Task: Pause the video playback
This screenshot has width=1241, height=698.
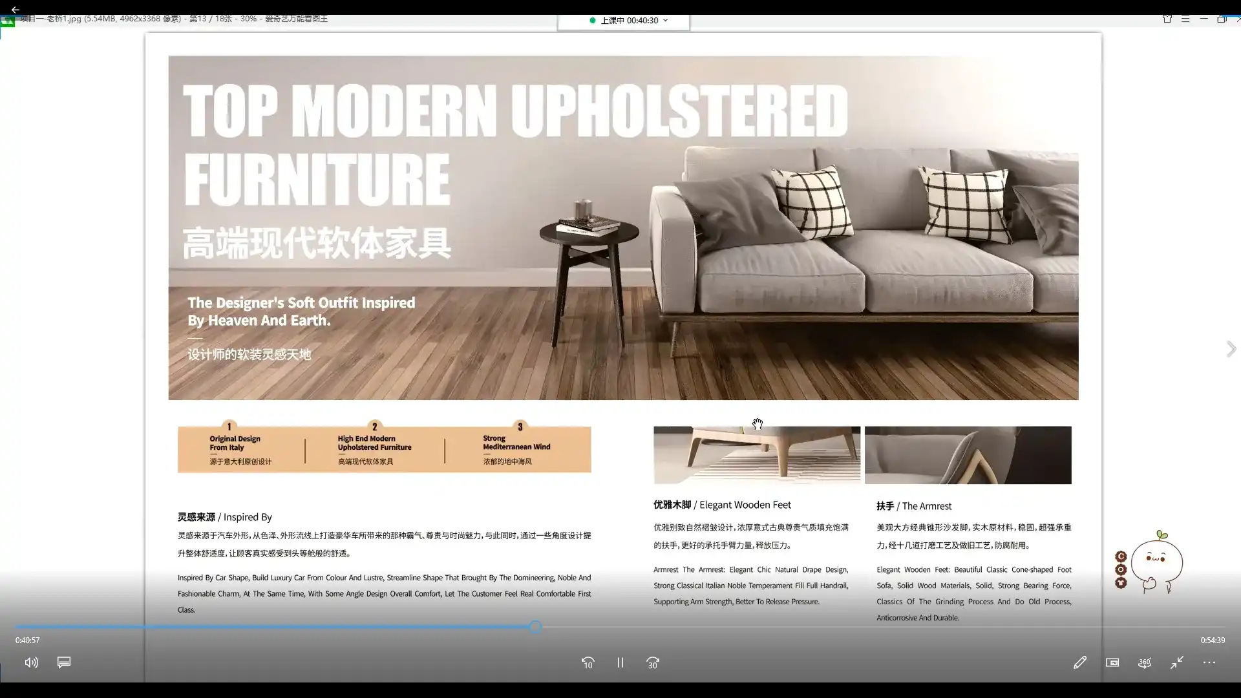Action: pos(620,662)
